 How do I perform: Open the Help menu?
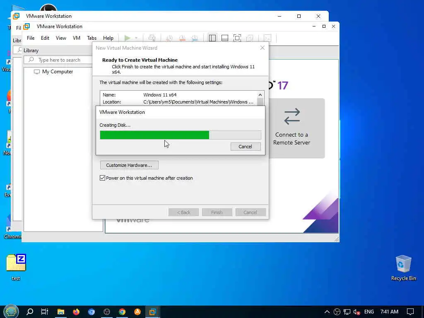coord(108,38)
